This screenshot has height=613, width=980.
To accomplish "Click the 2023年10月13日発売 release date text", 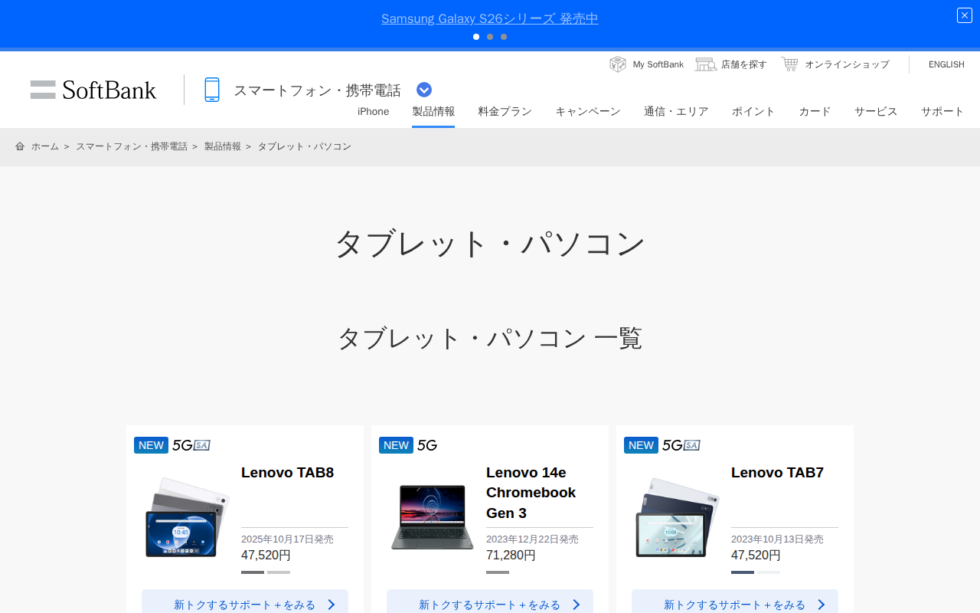I will 777,539.
